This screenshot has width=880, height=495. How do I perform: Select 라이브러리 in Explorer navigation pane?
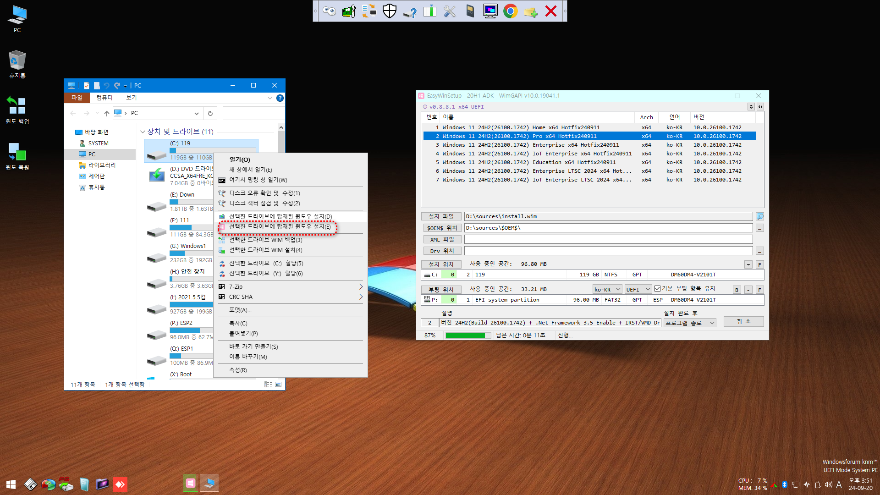click(102, 165)
